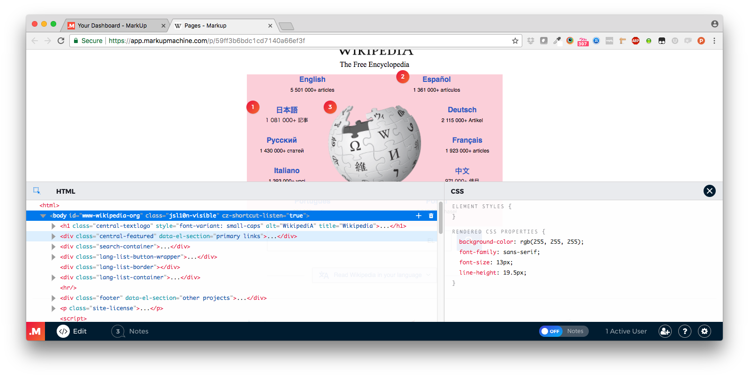Expand the site-license paragraph node
This screenshot has height=378, width=749.
[x=53, y=308]
